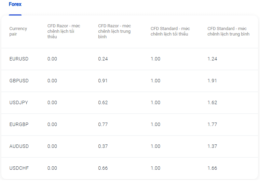The height and width of the screenshot is (181, 260).
Task: Click the 0.62 USDJPY Razor average value
Action: coord(103,102)
